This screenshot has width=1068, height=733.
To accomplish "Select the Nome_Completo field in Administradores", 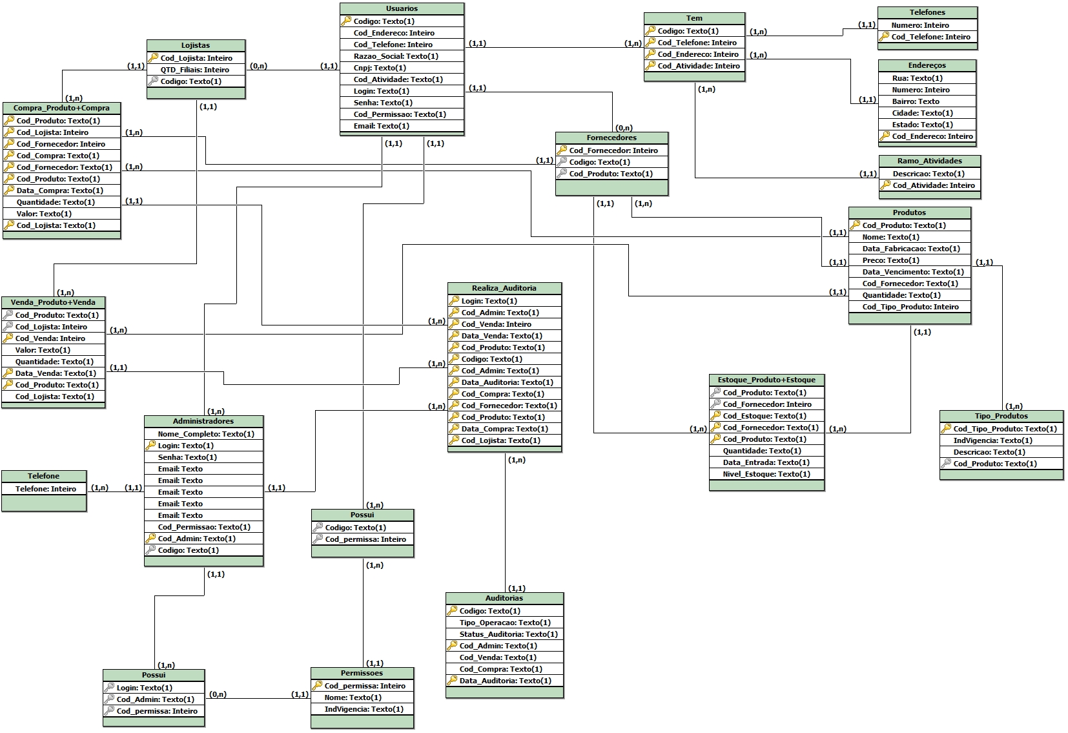I will tap(205, 434).
